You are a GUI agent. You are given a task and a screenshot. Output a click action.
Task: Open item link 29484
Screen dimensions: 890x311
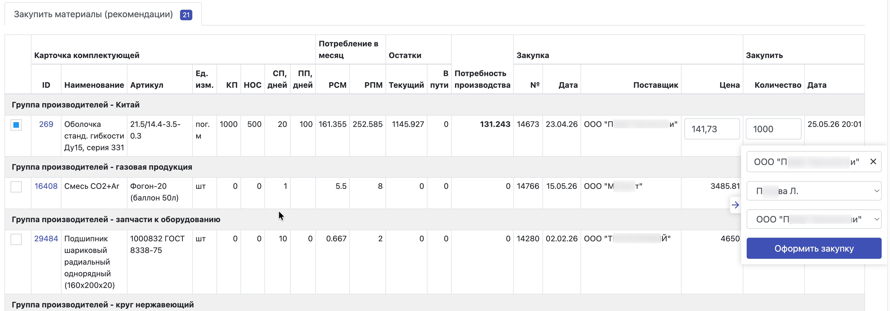(46, 239)
